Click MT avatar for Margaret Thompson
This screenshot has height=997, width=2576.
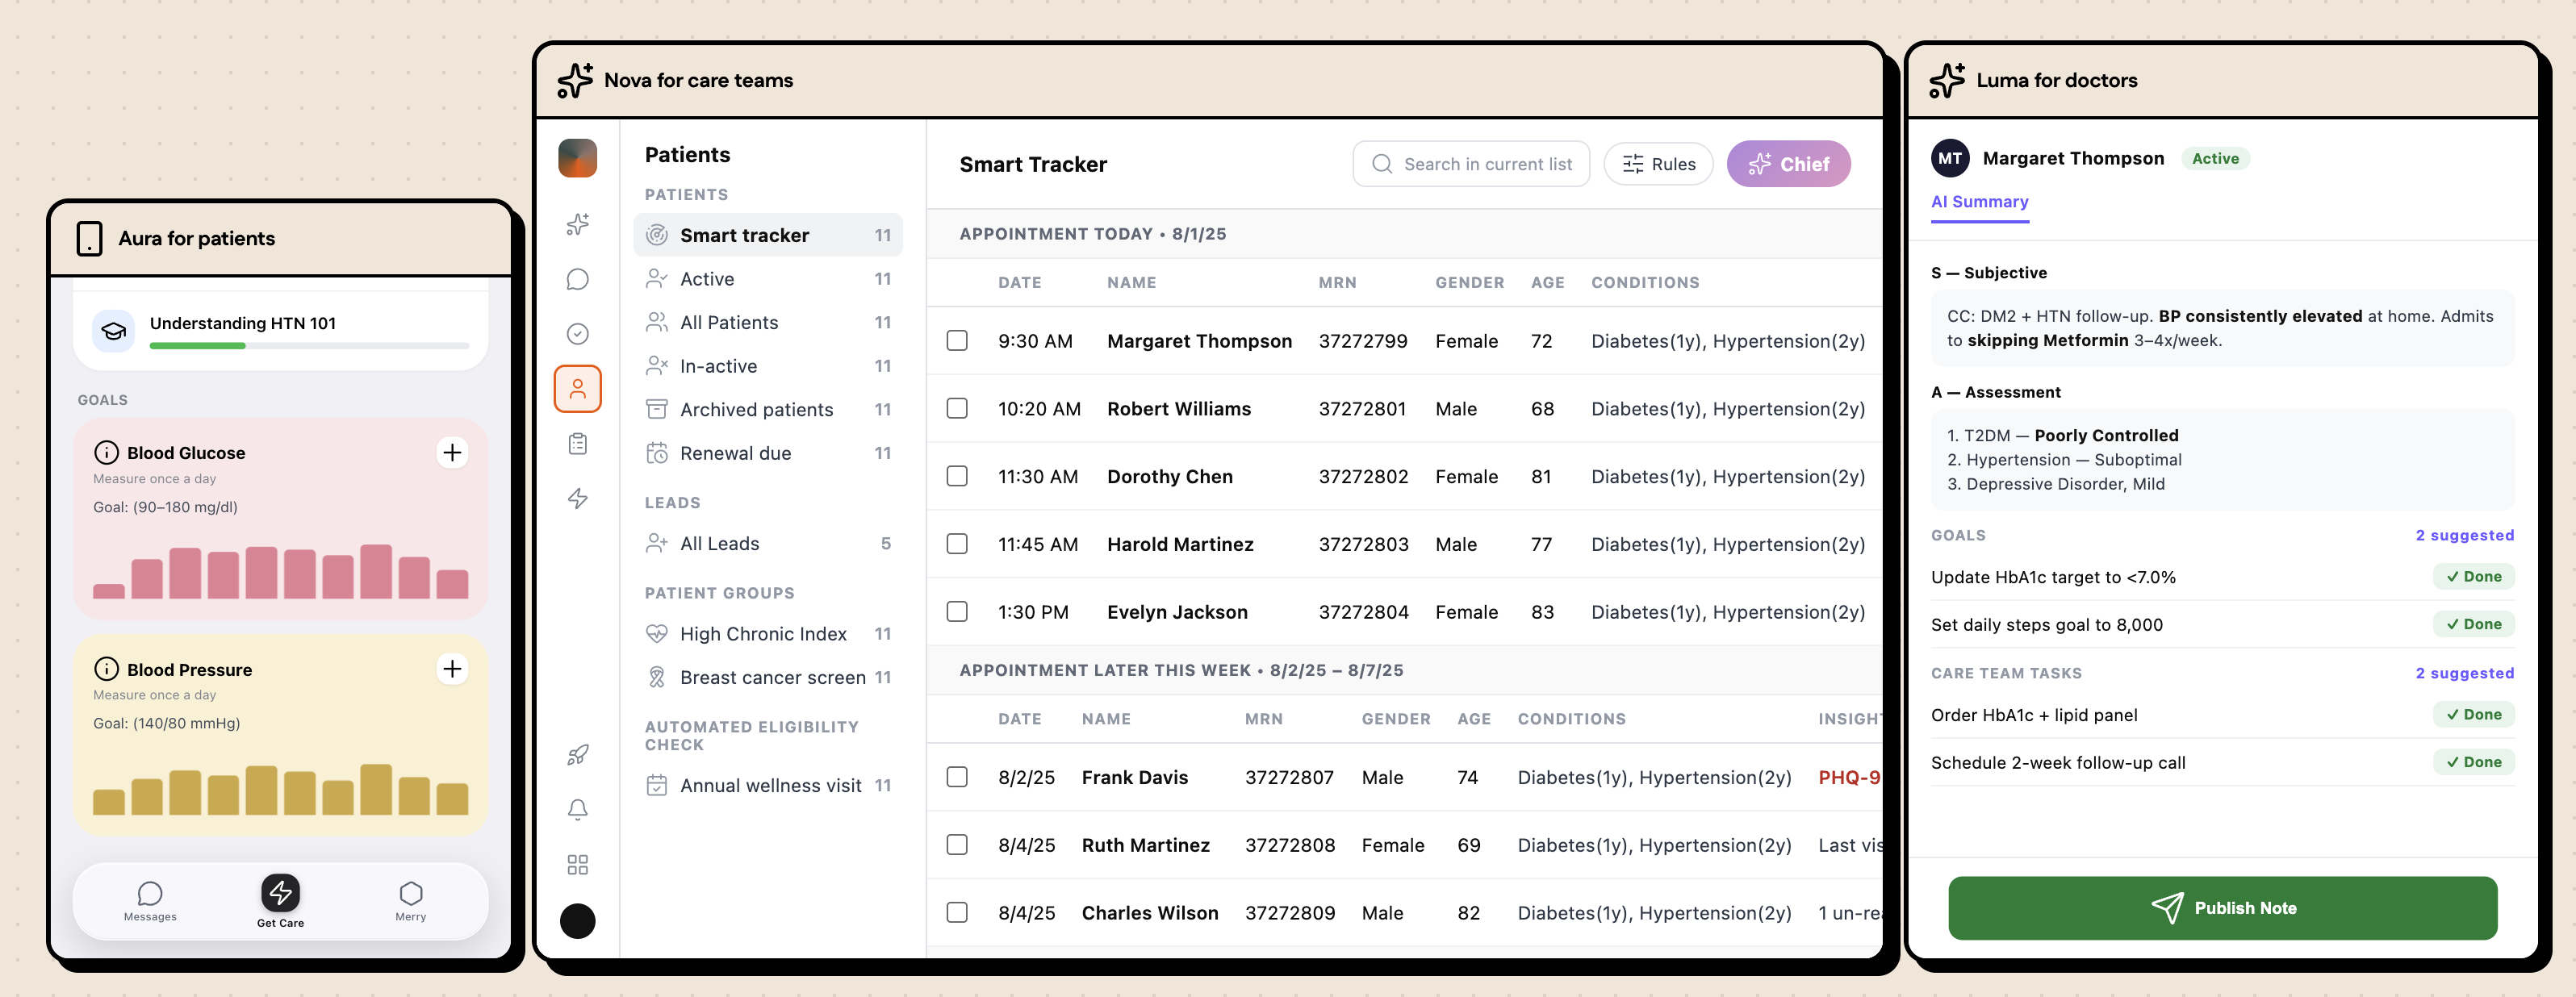pyautogui.click(x=1949, y=158)
